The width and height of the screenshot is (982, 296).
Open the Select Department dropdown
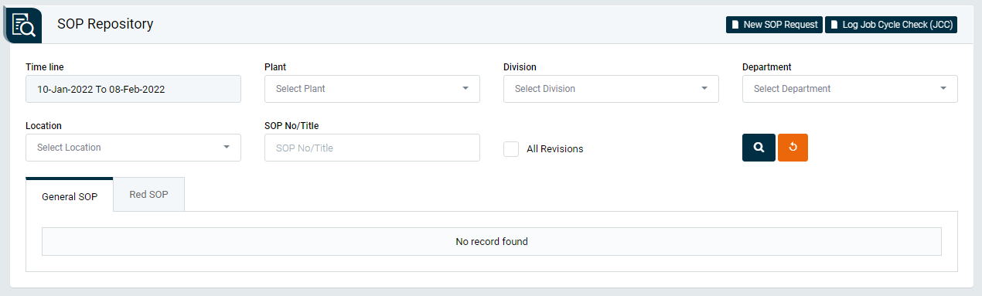[850, 89]
